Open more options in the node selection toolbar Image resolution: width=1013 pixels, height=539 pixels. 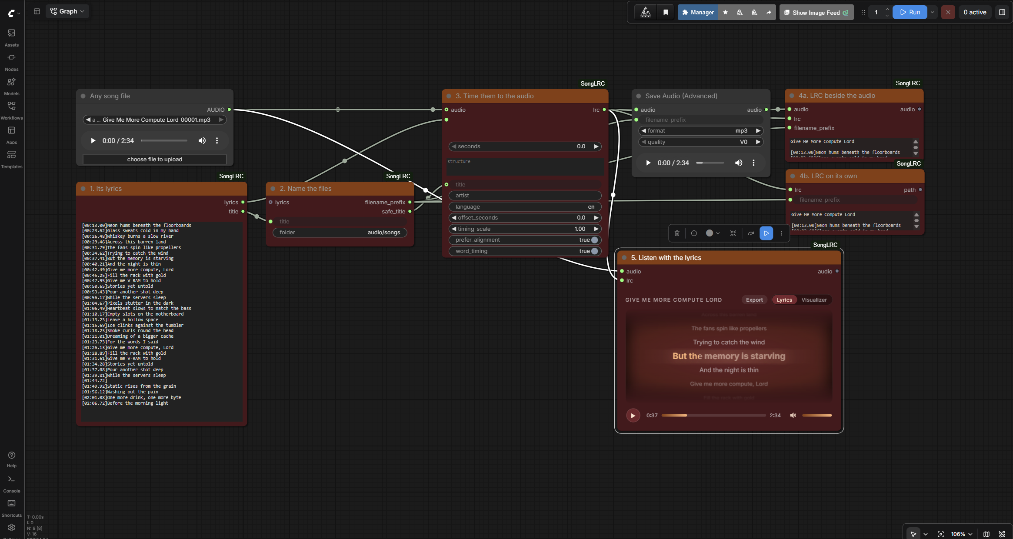(x=781, y=233)
